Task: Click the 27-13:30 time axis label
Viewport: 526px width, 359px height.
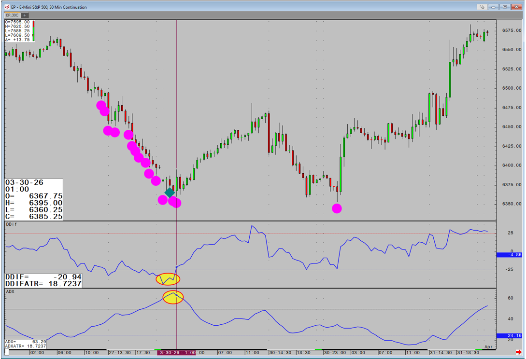Action: pos(120,353)
